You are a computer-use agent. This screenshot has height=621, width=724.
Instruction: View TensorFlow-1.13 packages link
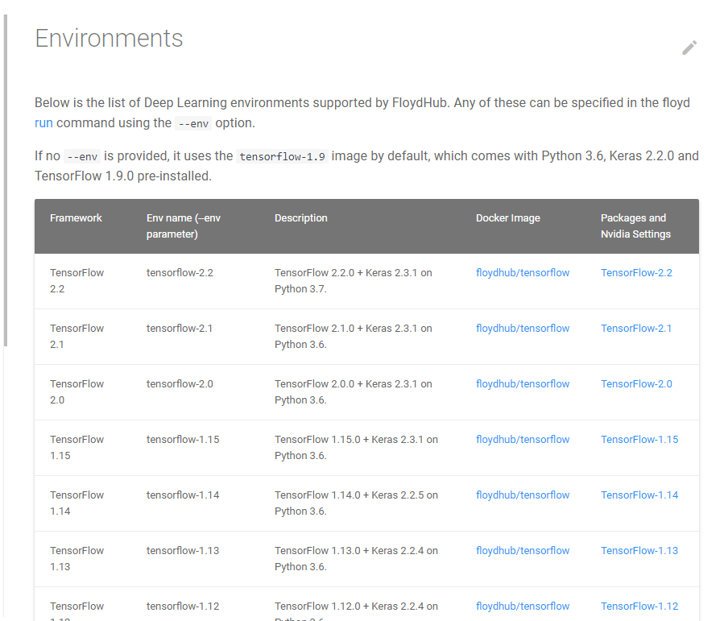[x=639, y=550]
